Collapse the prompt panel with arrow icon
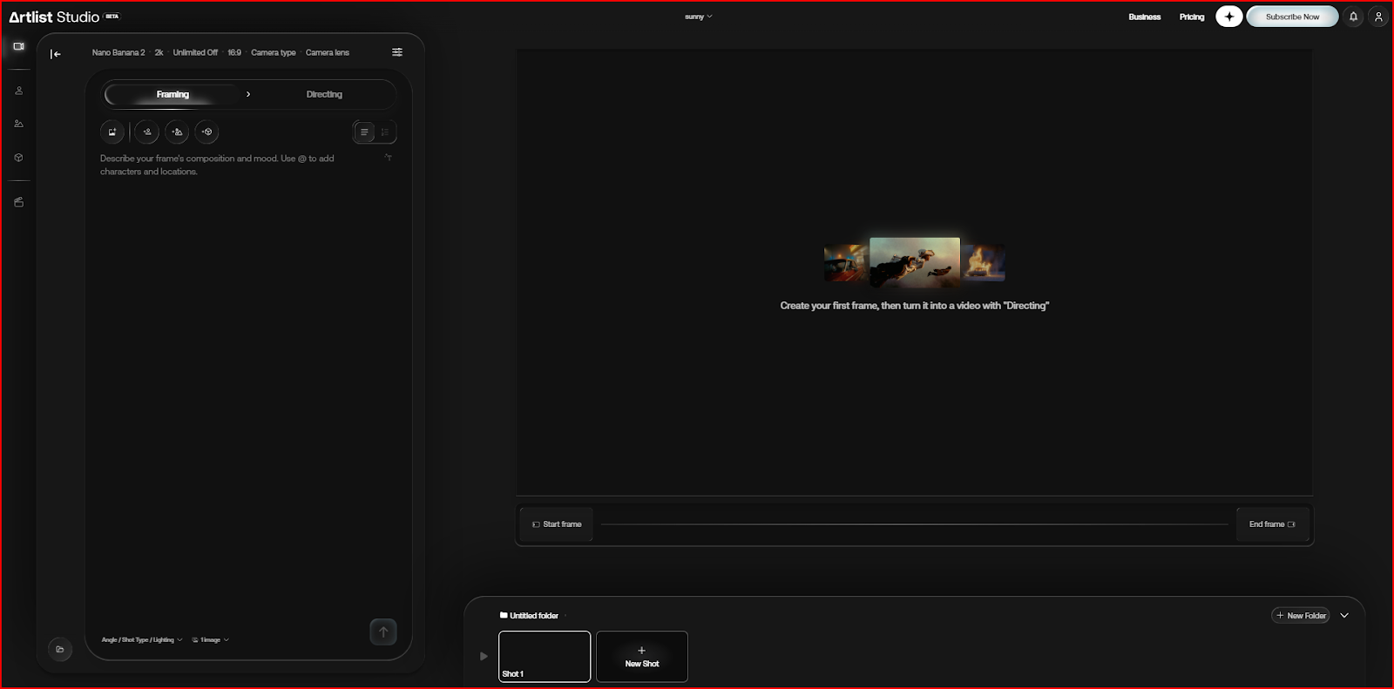The height and width of the screenshot is (689, 1394). coord(56,54)
